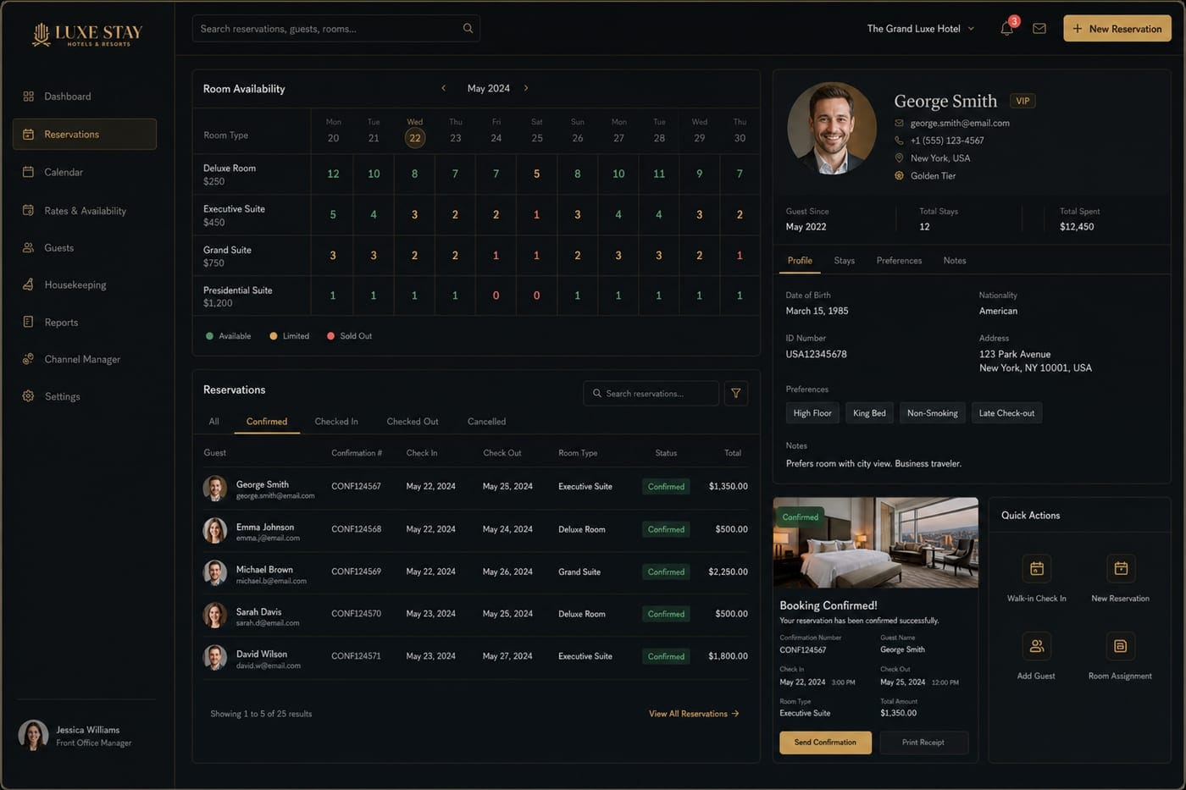The width and height of the screenshot is (1186, 790).
Task: Go to previous month in Room Availability
Action: [443, 88]
